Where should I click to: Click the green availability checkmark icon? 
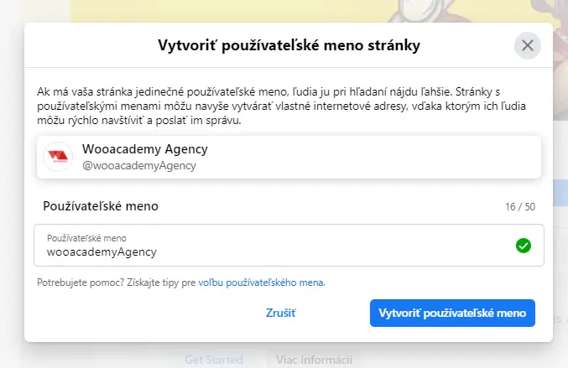[523, 246]
